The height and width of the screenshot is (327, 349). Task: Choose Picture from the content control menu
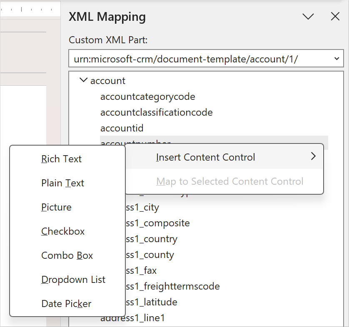click(56, 207)
